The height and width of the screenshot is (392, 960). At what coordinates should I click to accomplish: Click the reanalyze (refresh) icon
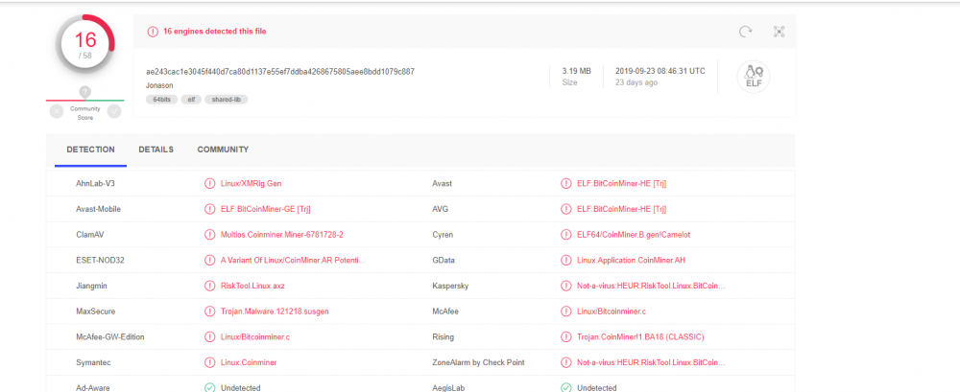tap(745, 32)
